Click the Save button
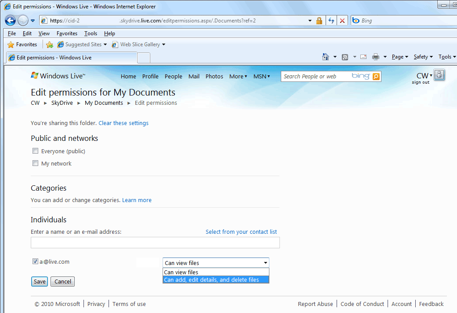 pyautogui.click(x=40, y=281)
